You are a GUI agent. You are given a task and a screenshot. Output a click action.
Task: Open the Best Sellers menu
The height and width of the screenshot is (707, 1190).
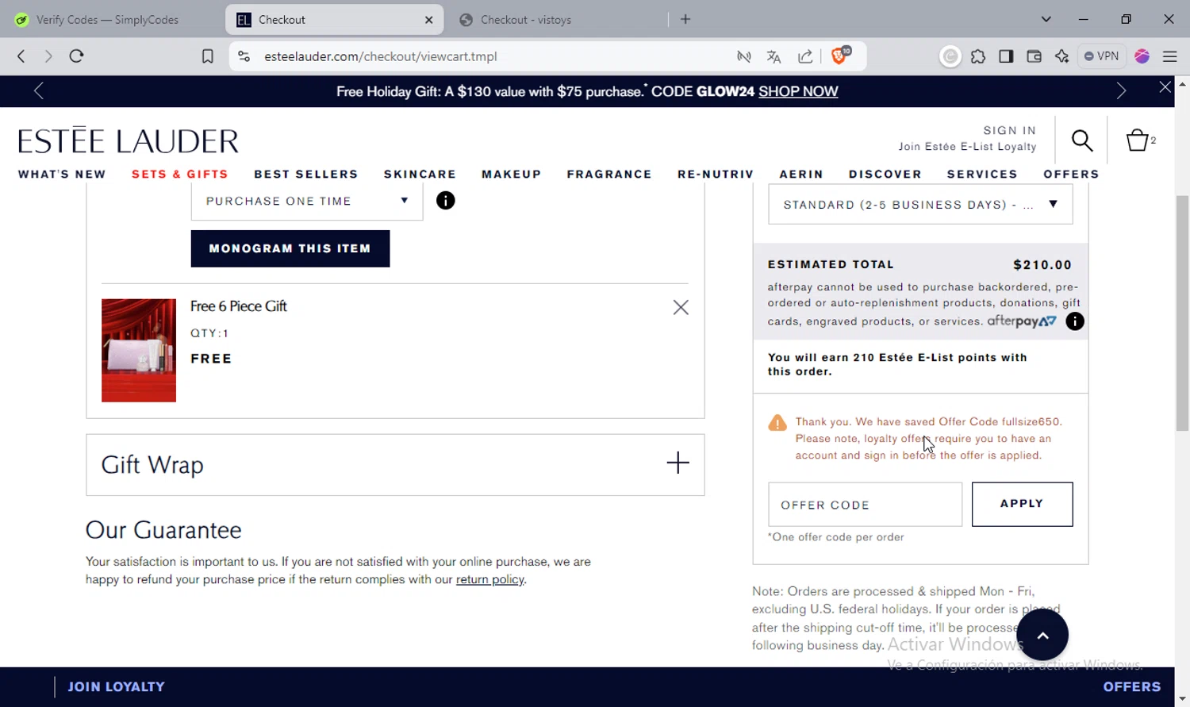point(306,174)
